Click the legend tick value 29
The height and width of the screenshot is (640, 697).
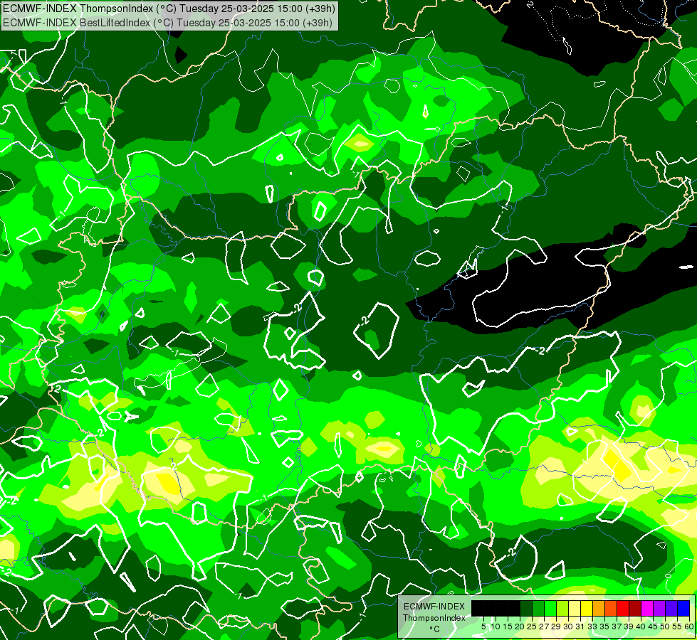pos(556,626)
